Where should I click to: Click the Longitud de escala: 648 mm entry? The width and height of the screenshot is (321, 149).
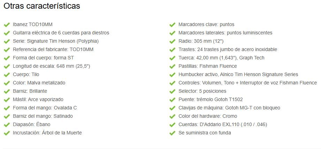pyautogui.click(x=51, y=66)
